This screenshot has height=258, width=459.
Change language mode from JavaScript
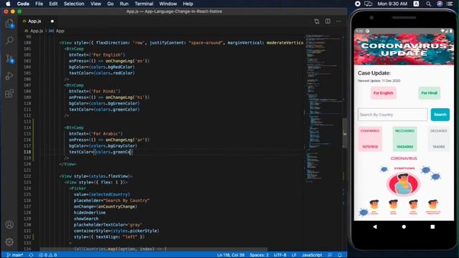click(312, 255)
